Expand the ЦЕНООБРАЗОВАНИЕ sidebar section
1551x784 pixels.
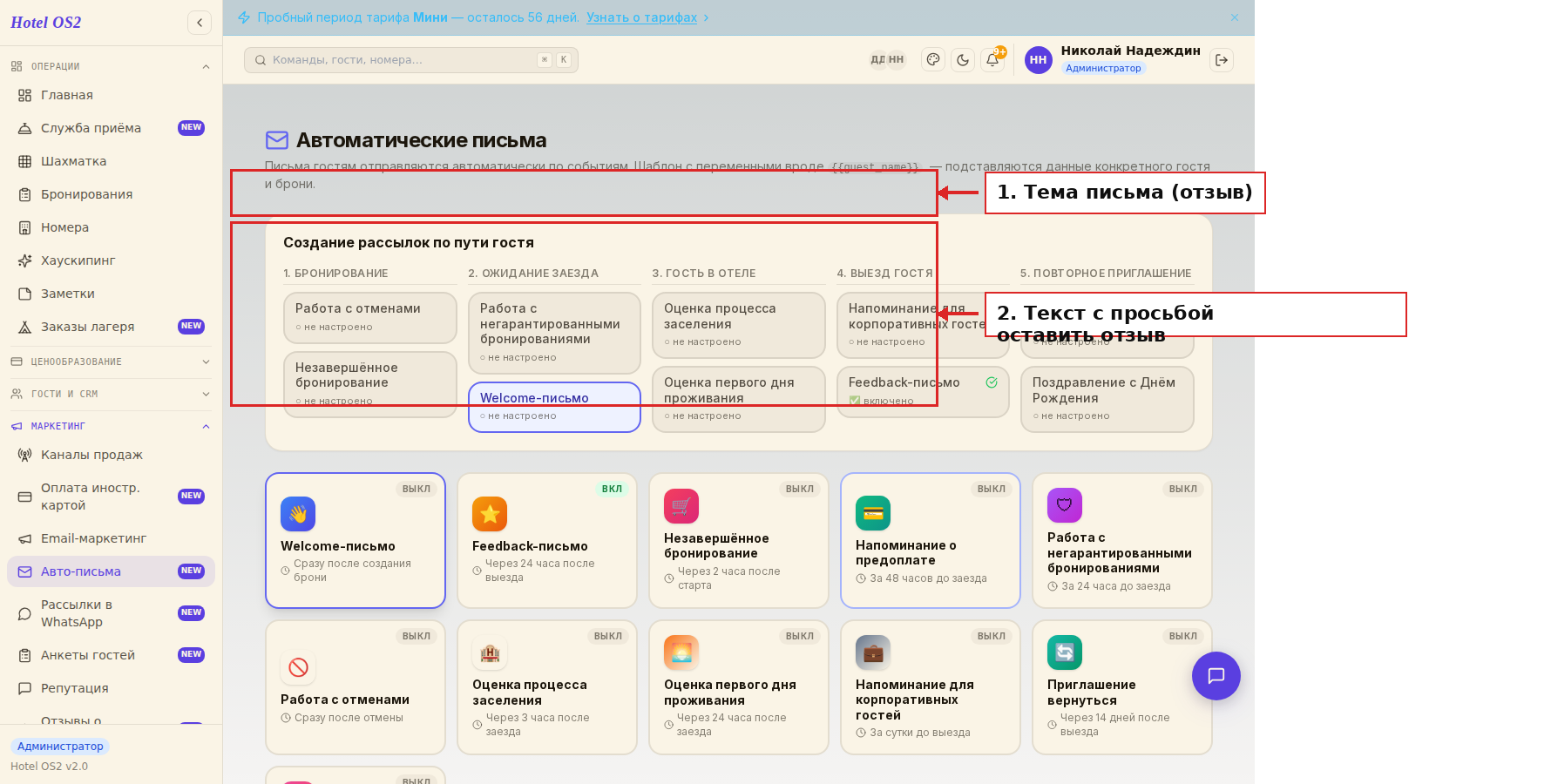(111, 362)
